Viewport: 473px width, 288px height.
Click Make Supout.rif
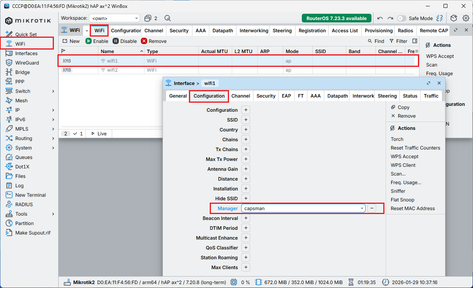(x=33, y=233)
